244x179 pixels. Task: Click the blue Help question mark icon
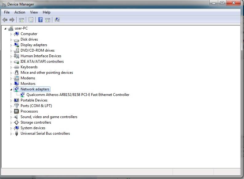(40, 20)
